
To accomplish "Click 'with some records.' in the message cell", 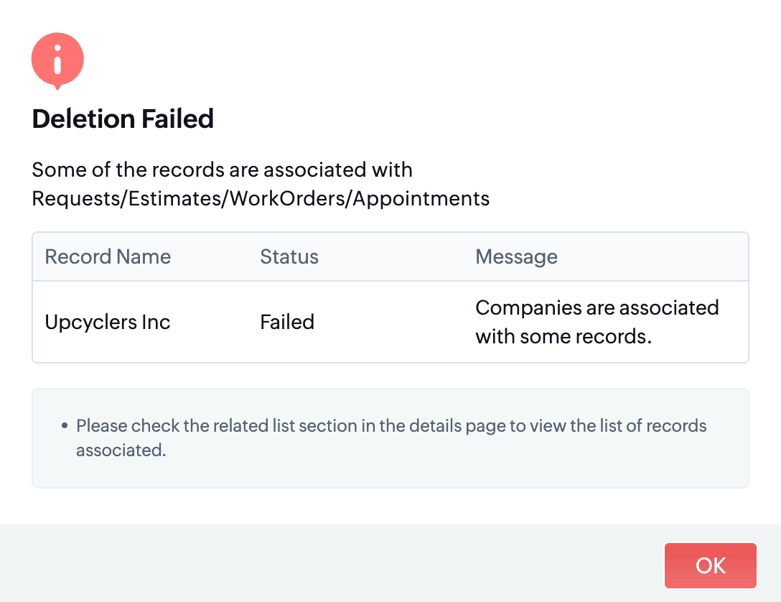I will pyautogui.click(x=563, y=336).
